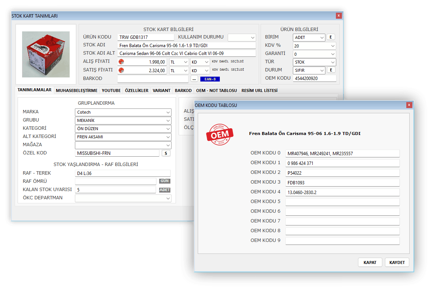Image resolution: width=440 pixels, height=298 pixels.
Task: Click the barcode browse '...' button
Action: click(x=194, y=79)
